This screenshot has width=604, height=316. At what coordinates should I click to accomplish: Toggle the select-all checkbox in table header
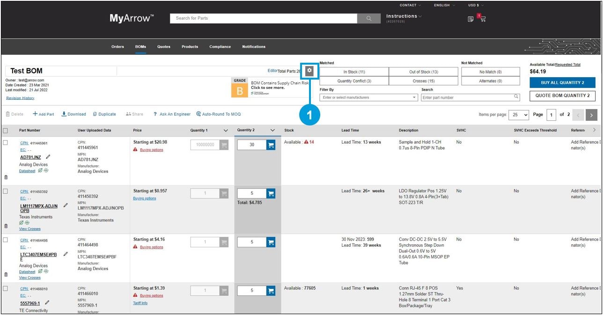pos(6,131)
